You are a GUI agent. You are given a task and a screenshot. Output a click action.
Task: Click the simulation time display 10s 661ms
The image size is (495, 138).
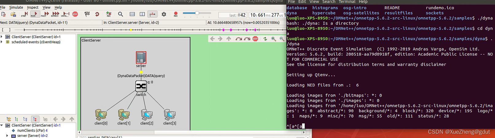[267, 15]
